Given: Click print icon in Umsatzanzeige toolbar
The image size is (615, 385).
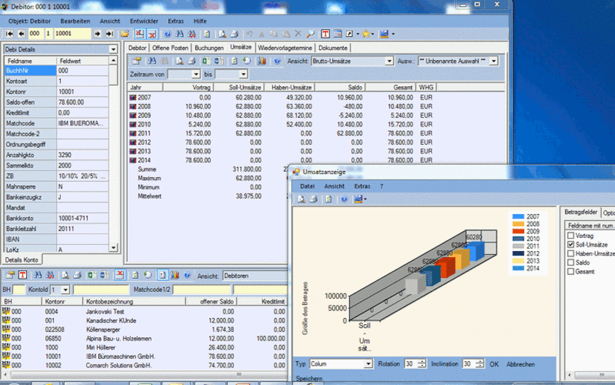Looking at the screenshot, I should point(313,199).
